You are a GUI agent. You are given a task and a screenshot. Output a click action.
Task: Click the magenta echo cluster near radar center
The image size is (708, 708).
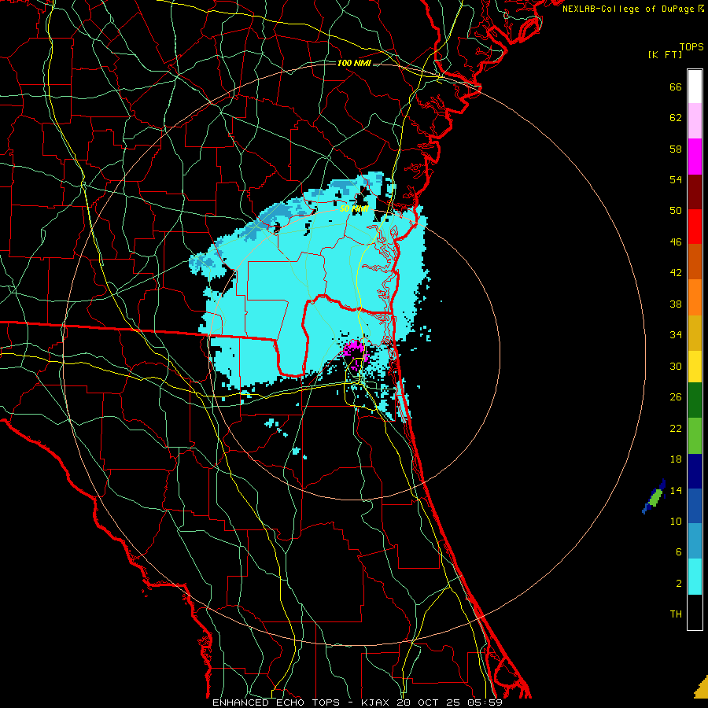[354, 350]
